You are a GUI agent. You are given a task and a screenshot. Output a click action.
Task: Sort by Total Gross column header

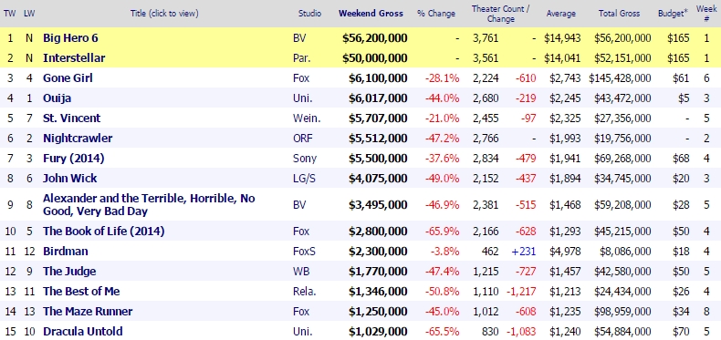[x=619, y=14]
